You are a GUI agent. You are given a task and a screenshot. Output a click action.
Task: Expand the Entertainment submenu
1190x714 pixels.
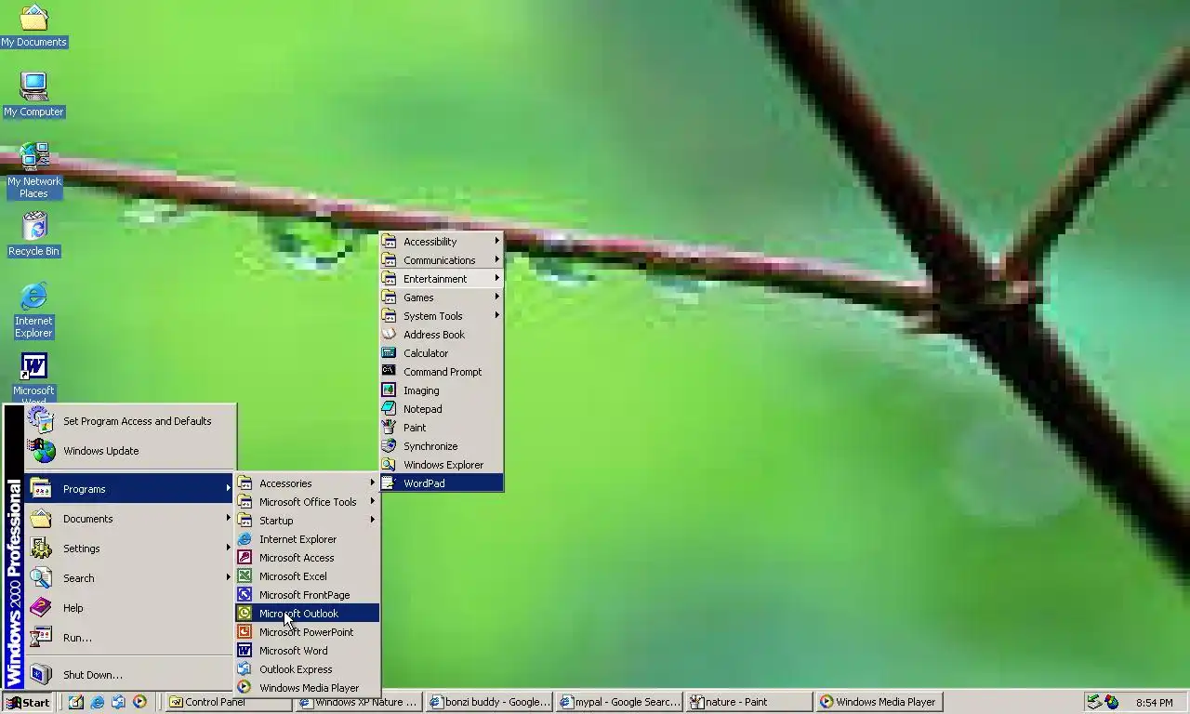point(442,279)
